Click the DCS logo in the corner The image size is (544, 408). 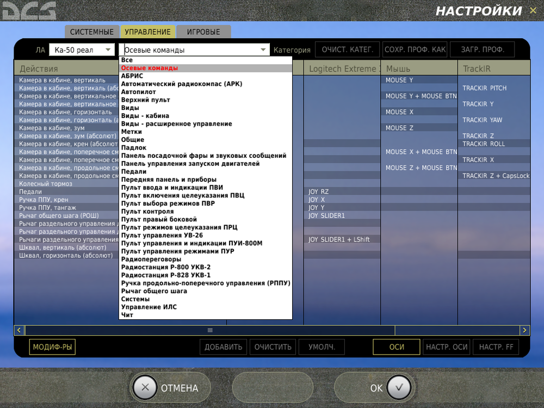pyautogui.click(x=28, y=10)
